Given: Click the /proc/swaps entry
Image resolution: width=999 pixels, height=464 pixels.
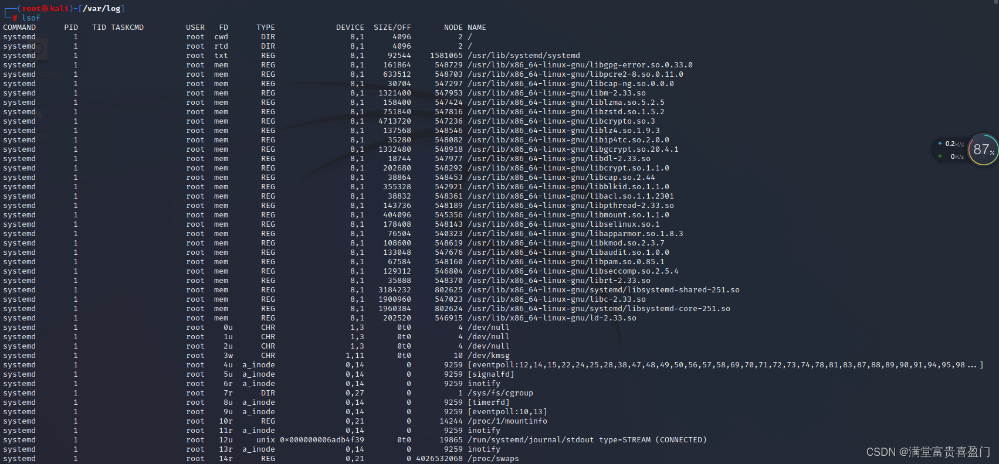Looking at the screenshot, I should click(x=493, y=459).
